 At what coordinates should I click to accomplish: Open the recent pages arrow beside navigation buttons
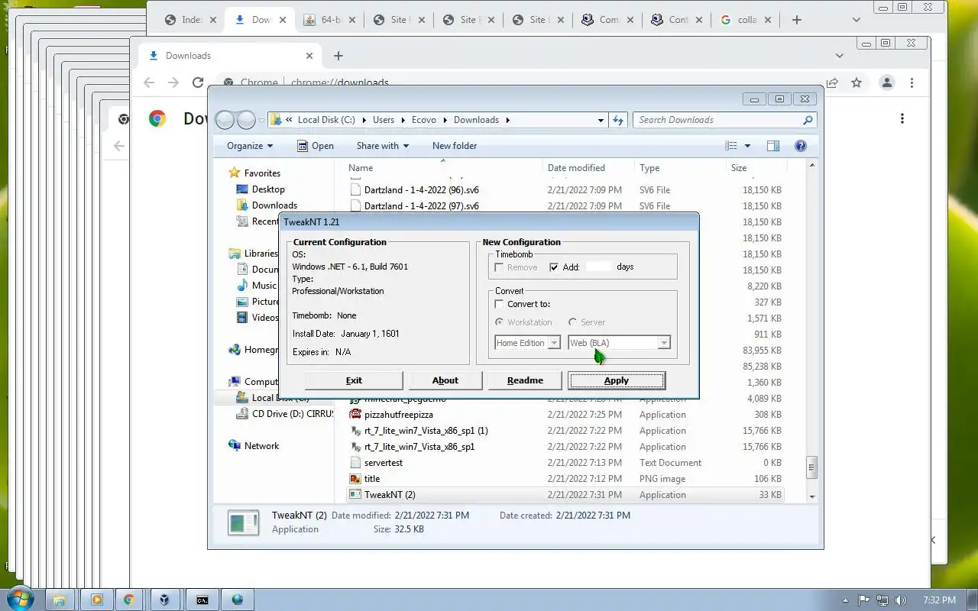point(261,120)
